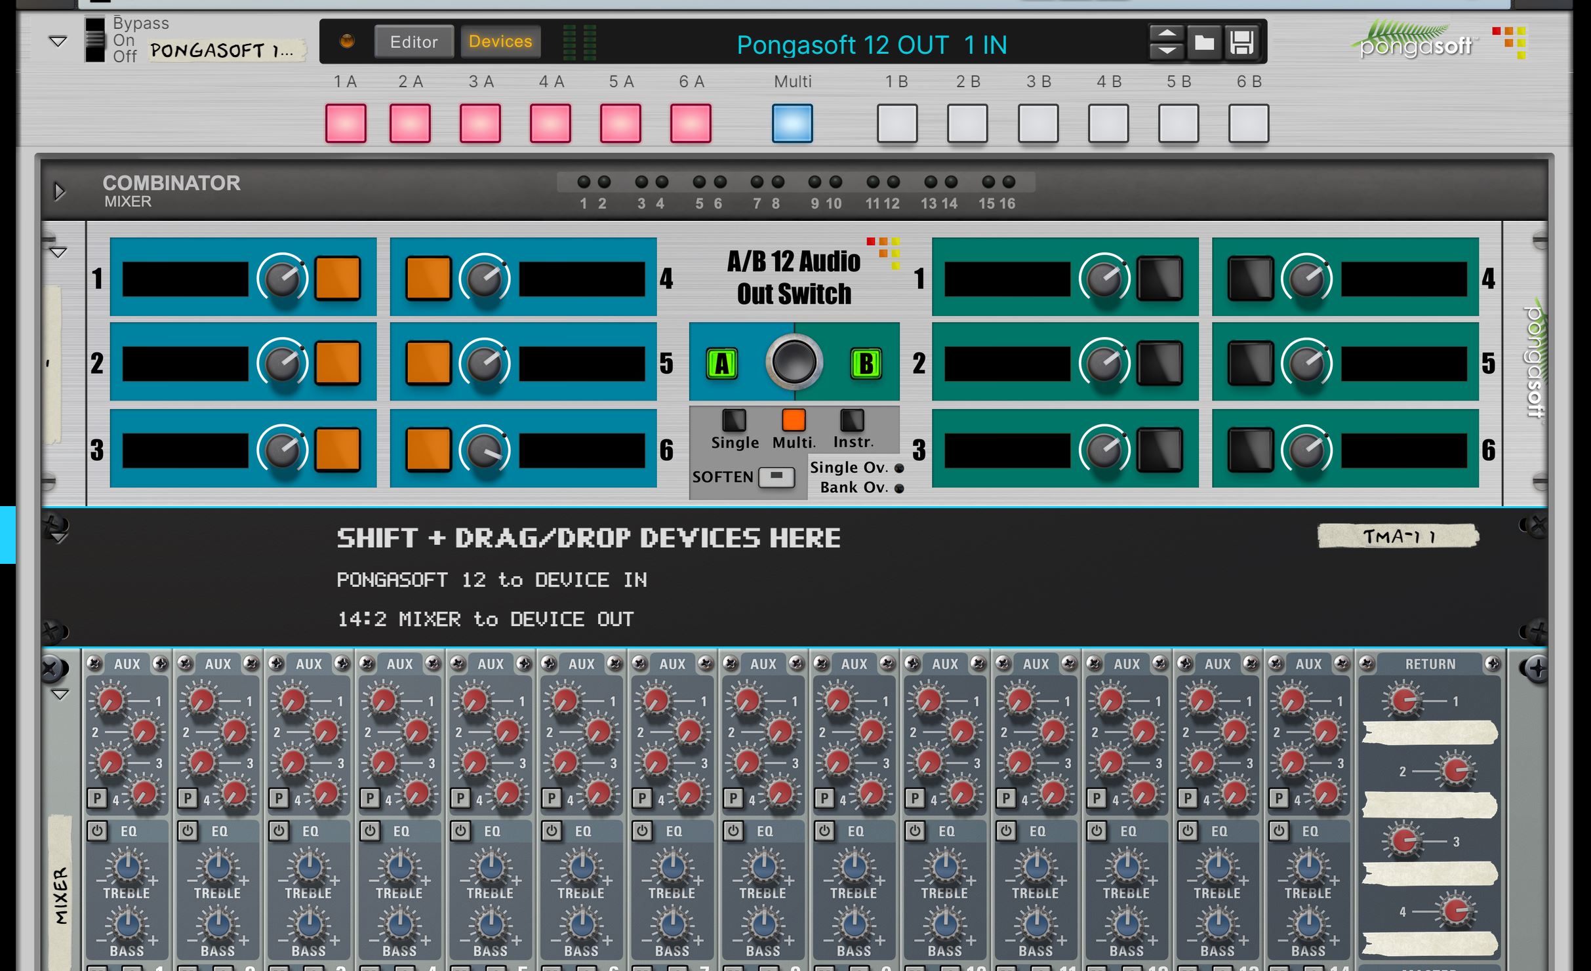The image size is (1591, 971).
Task: Toggle channel 14 EQ power button
Action: tap(1279, 831)
